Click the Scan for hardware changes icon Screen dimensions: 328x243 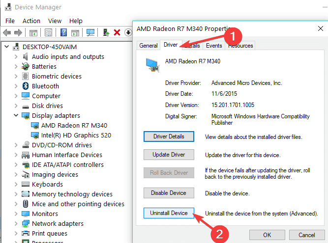click(x=90, y=32)
